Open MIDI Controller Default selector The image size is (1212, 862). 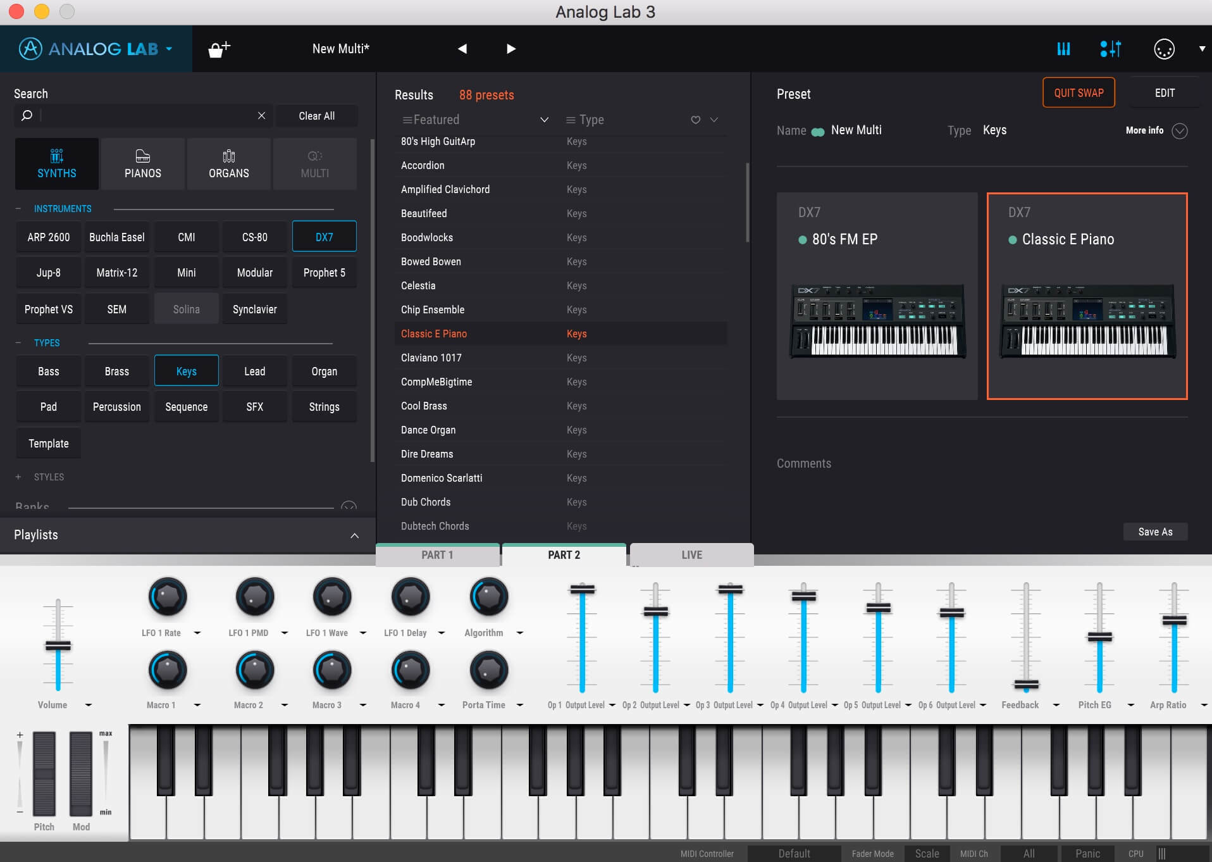(x=794, y=854)
